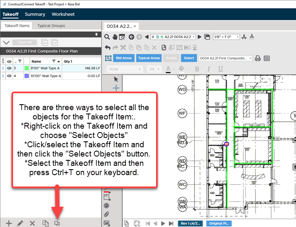The width and height of the screenshot is (296, 227).
Task: Click the redo arrow icon
Action: (x=115, y=48)
